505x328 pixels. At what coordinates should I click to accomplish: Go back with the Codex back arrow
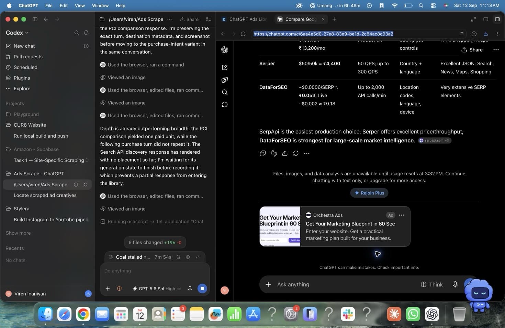[x=46, y=19]
